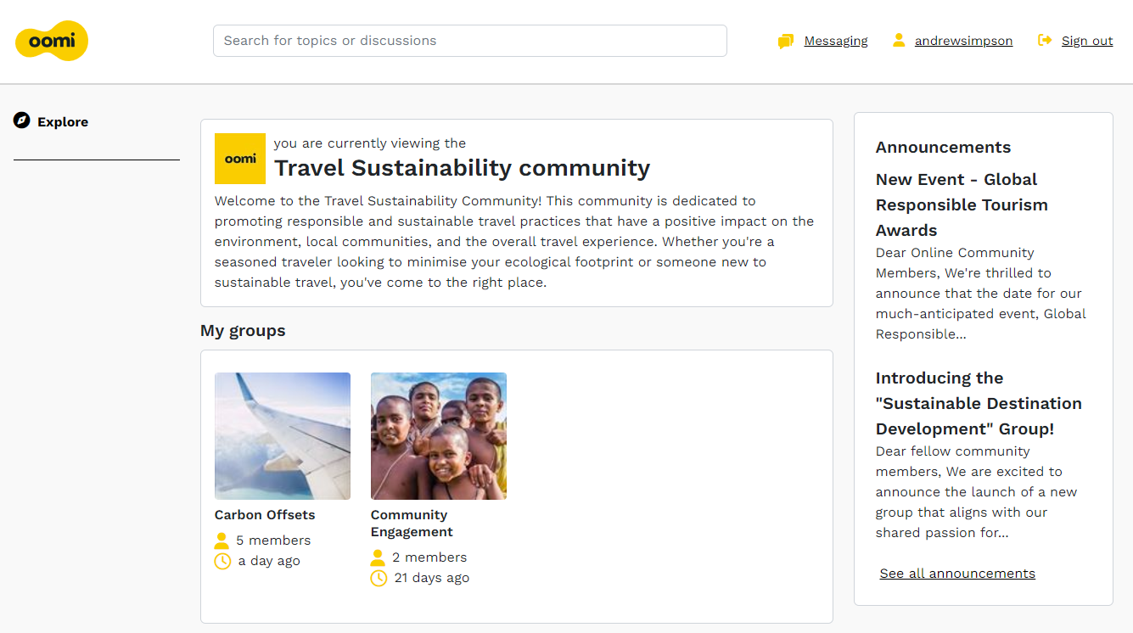Viewport: 1133px width, 633px height.
Task: Click the yellow oomi community badge icon
Action: coord(240,159)
